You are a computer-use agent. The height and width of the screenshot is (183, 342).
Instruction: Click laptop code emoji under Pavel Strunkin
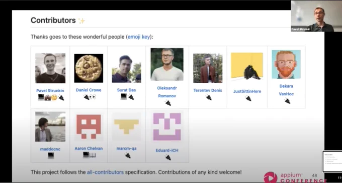click(41, 97)
